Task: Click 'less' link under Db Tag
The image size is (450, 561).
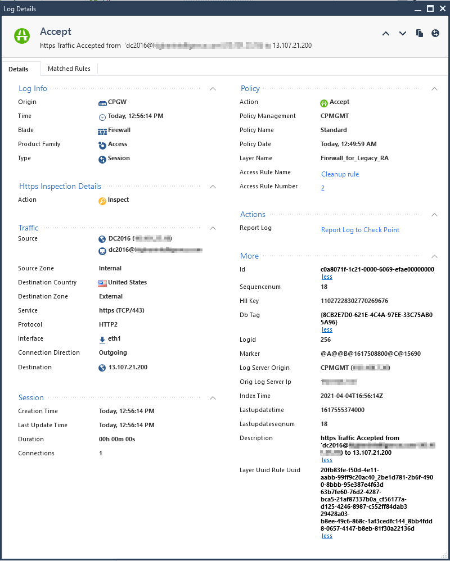Action: pyautogui.click(x=327, y=329)
